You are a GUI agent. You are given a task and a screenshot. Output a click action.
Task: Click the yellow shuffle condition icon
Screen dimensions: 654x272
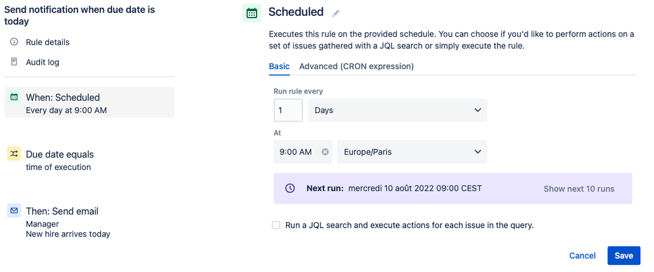(14, 154)
